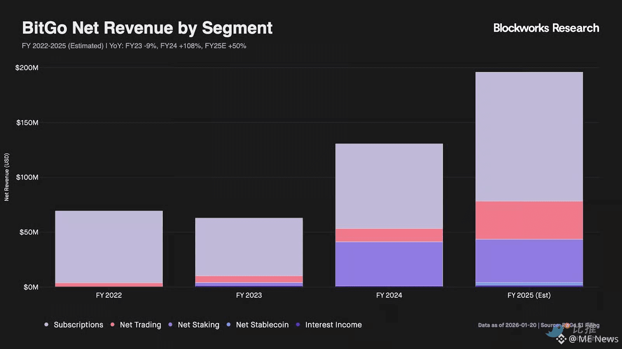622x349 pixels.
Task: Click the FY 2024 Subscriptions bar segment
Action: [x=389, y=186]
